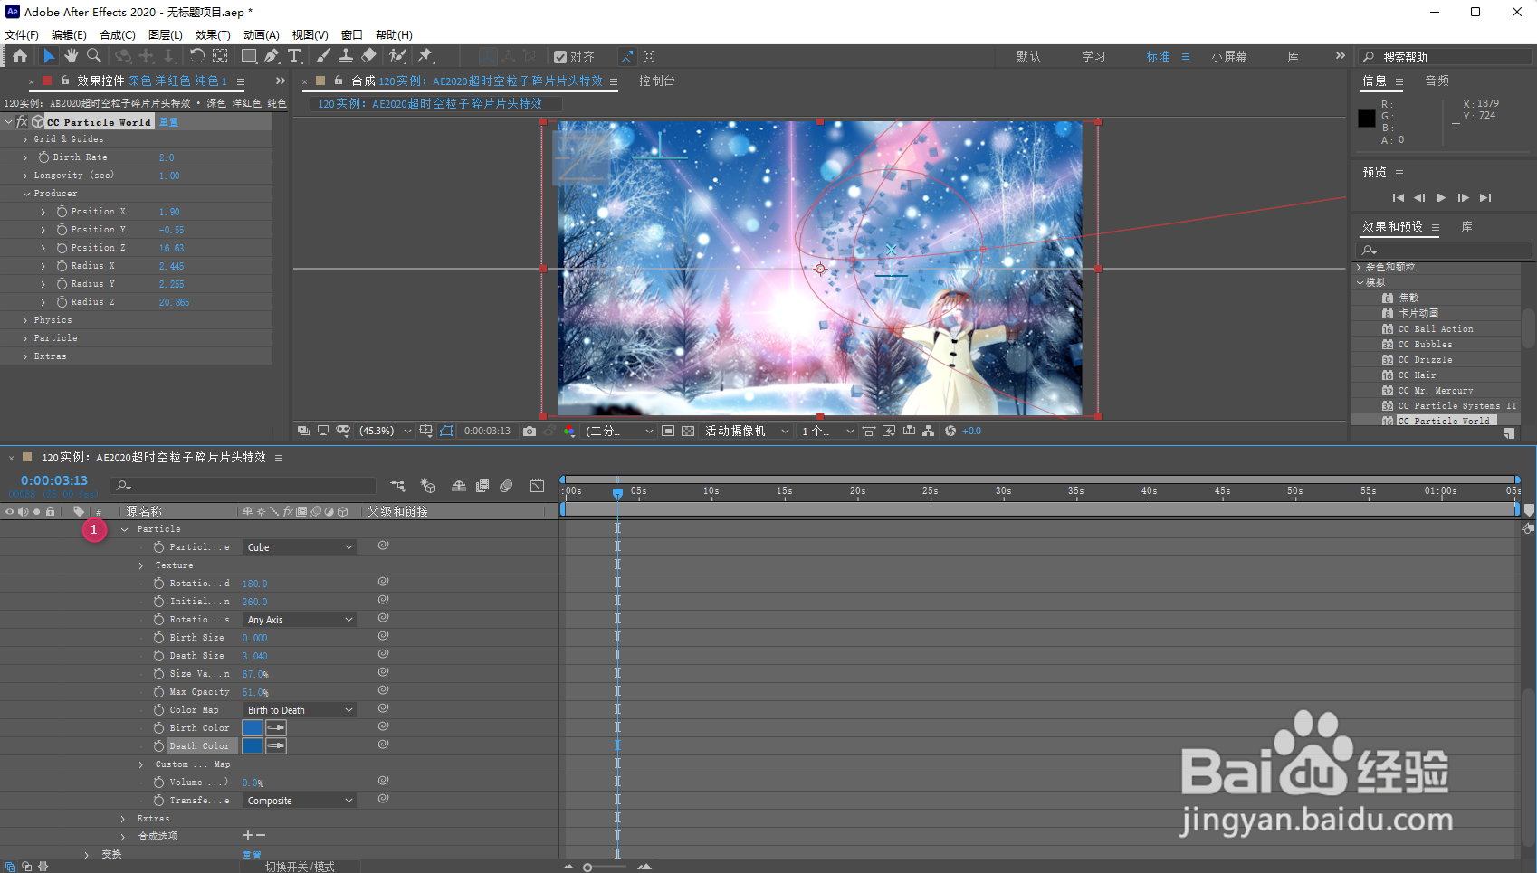Enable frame blending for the timeline
This screenshot has width=1537, height=873.
point(482,486)
